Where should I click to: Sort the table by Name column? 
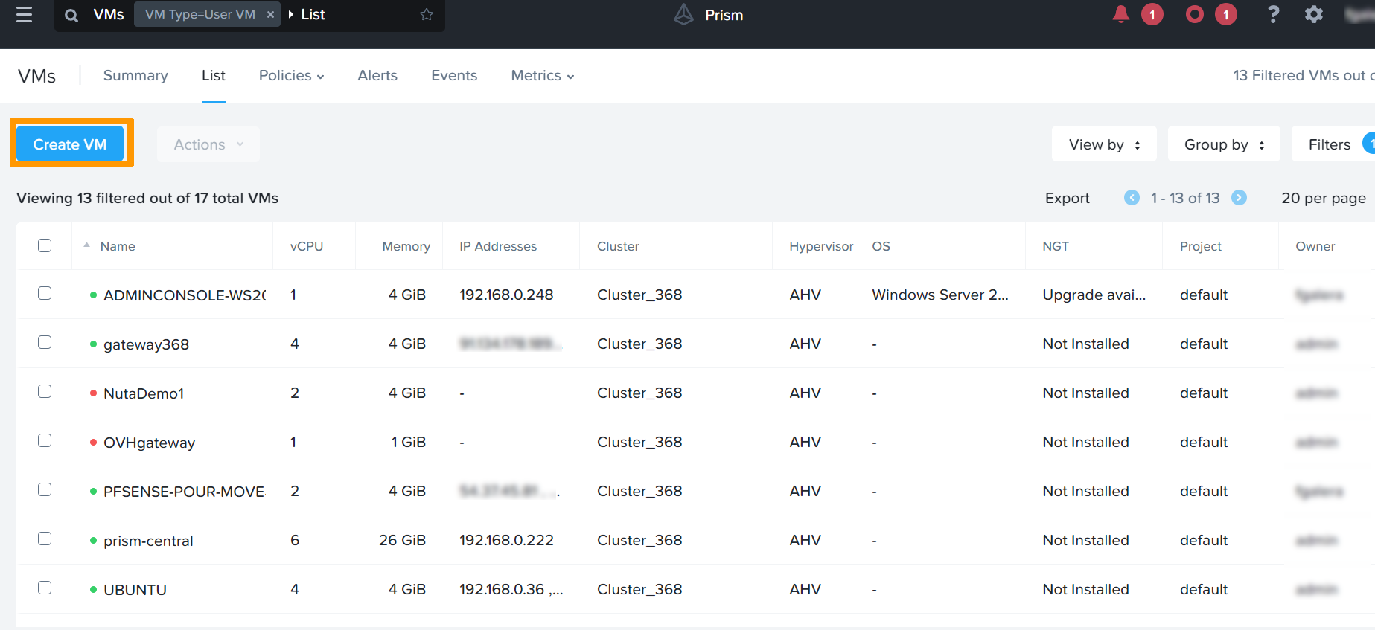tap(118, 246)
